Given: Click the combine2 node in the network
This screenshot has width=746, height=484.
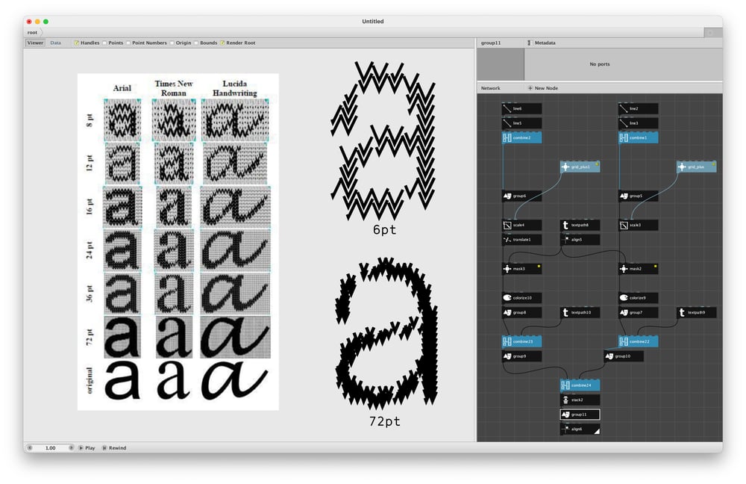Looking at the screenshot, I should 521,137.
